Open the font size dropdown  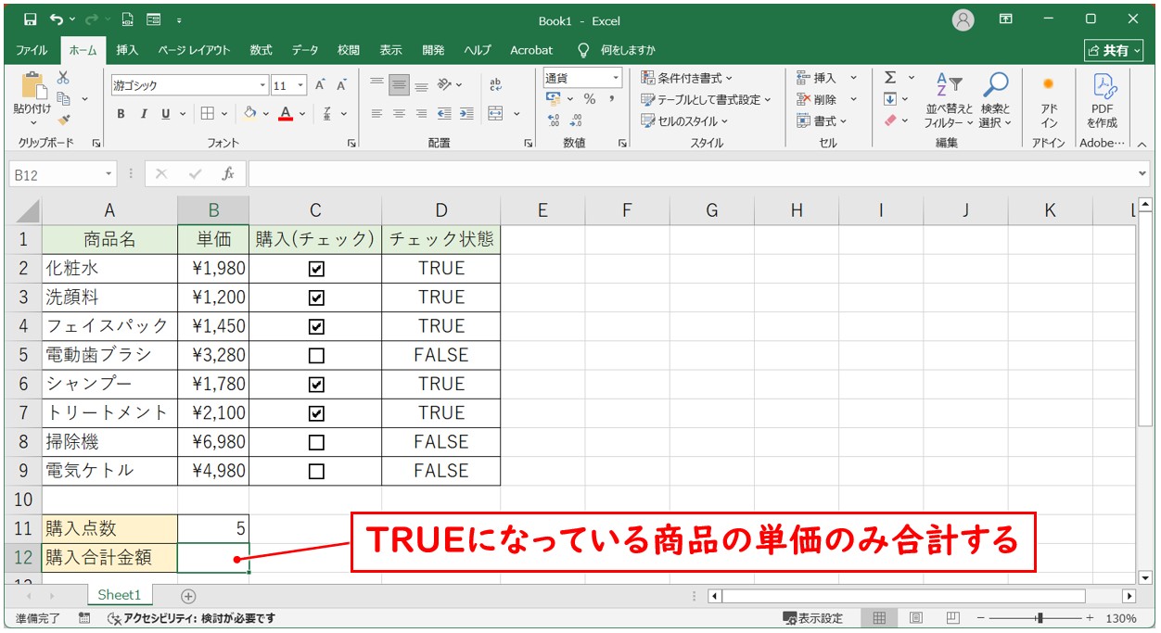point(300,85)
